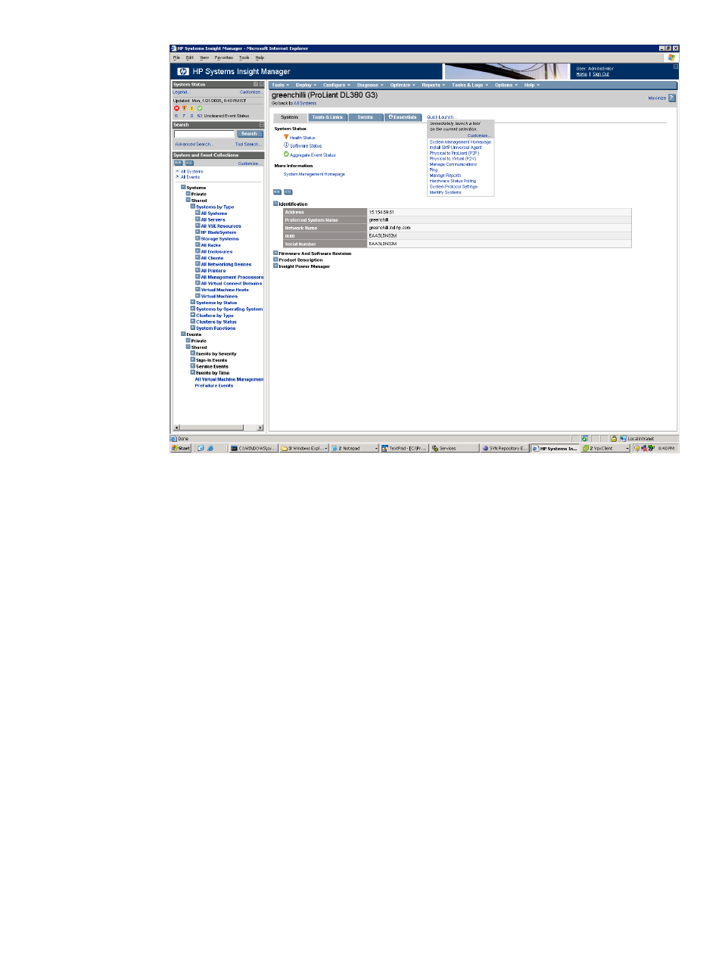Click the Major orange status icon
Viewport: 722px width, 961px height.
pyautogui.click(x=184, y=108)
